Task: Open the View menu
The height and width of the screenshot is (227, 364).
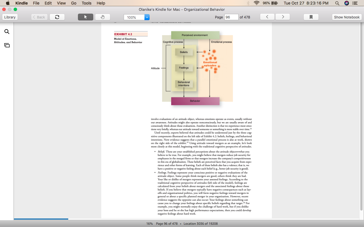Action: 61,3
